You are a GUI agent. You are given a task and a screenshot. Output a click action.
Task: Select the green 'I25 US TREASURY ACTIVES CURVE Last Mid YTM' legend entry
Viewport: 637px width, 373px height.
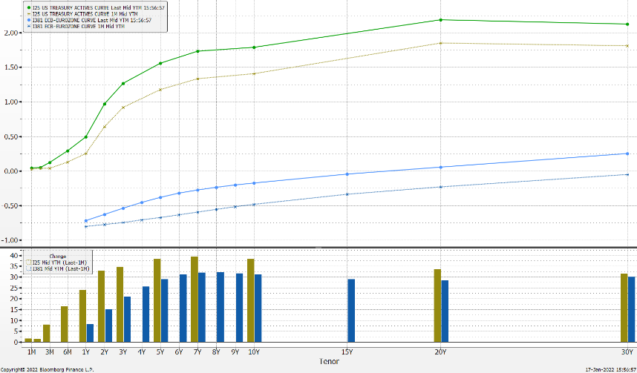click(x=95, y=7)
